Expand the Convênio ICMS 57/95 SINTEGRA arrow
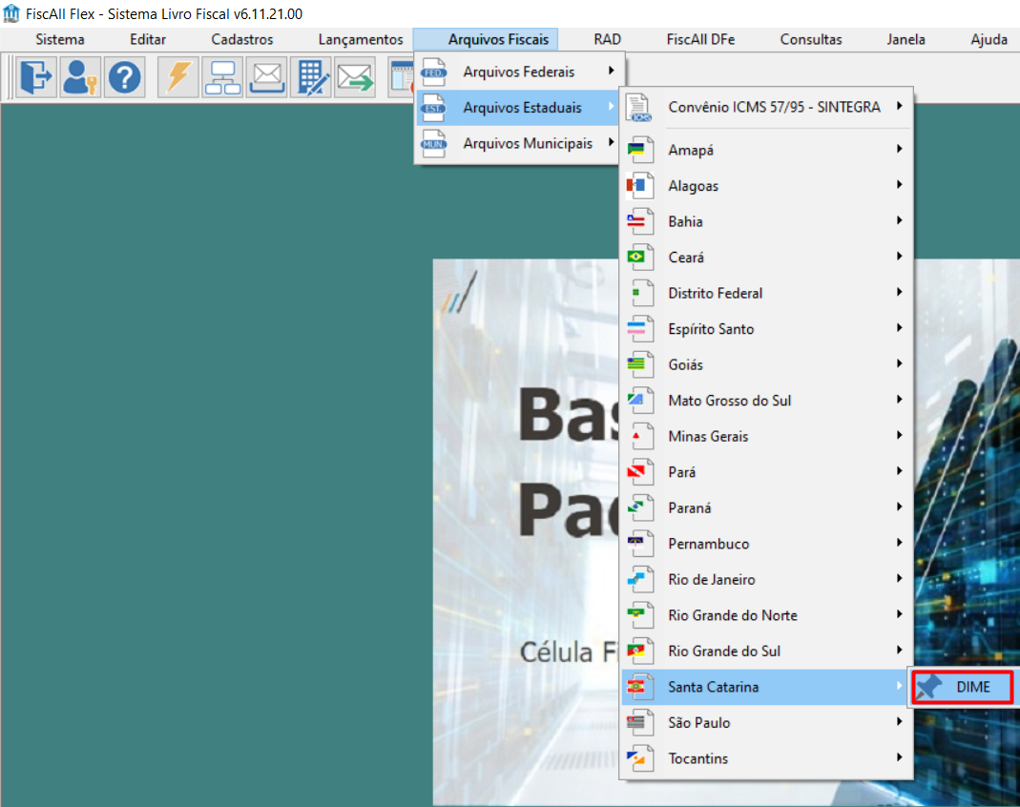 coord(900,105)
